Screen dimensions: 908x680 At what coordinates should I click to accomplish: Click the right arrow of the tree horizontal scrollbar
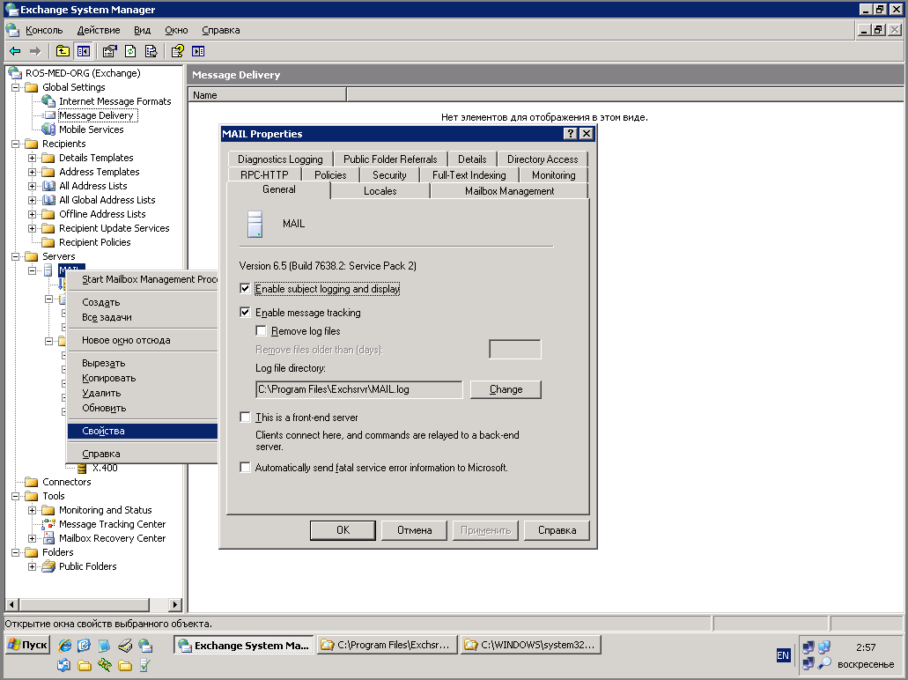click(175, 605)
